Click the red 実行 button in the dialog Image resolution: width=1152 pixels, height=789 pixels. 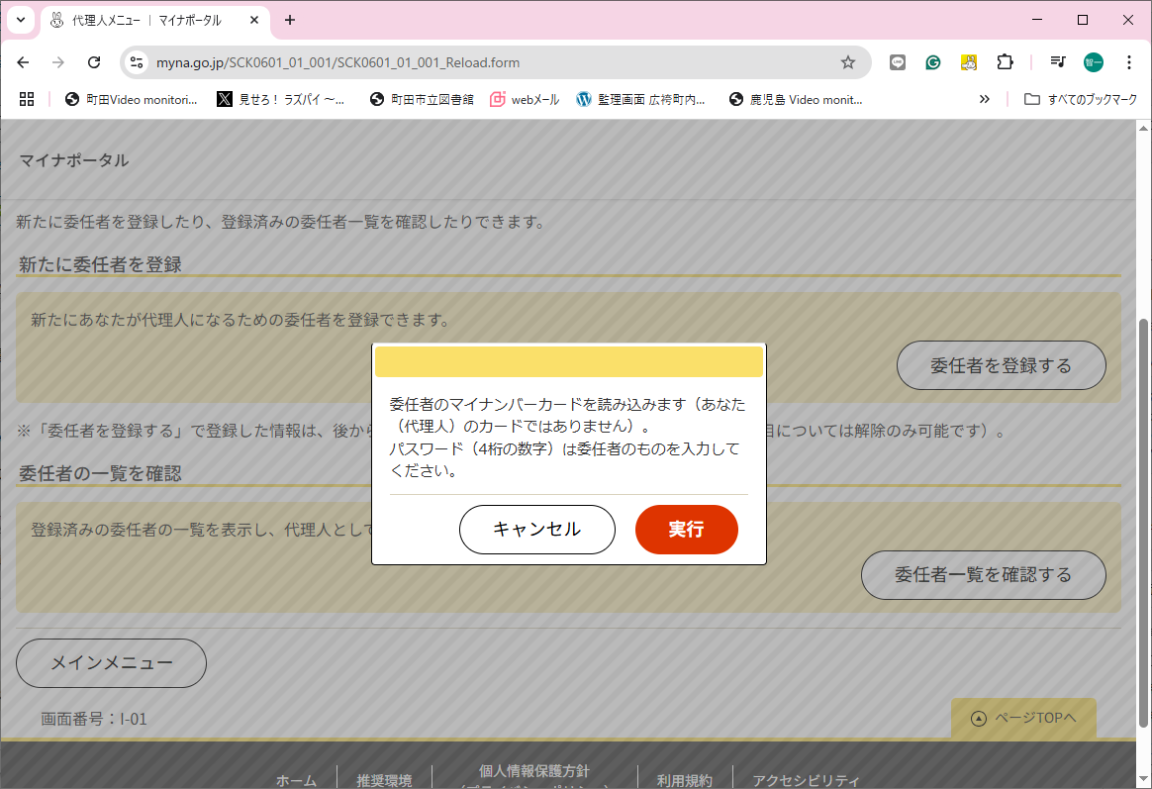tap(686, 530)
